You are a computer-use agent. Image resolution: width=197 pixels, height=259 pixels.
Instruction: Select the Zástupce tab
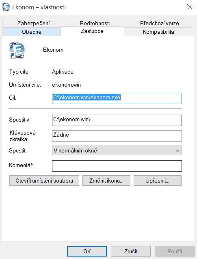92,31
